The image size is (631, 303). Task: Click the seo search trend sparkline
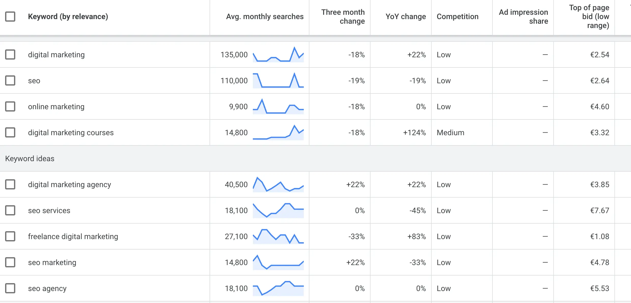click(278, 80)
